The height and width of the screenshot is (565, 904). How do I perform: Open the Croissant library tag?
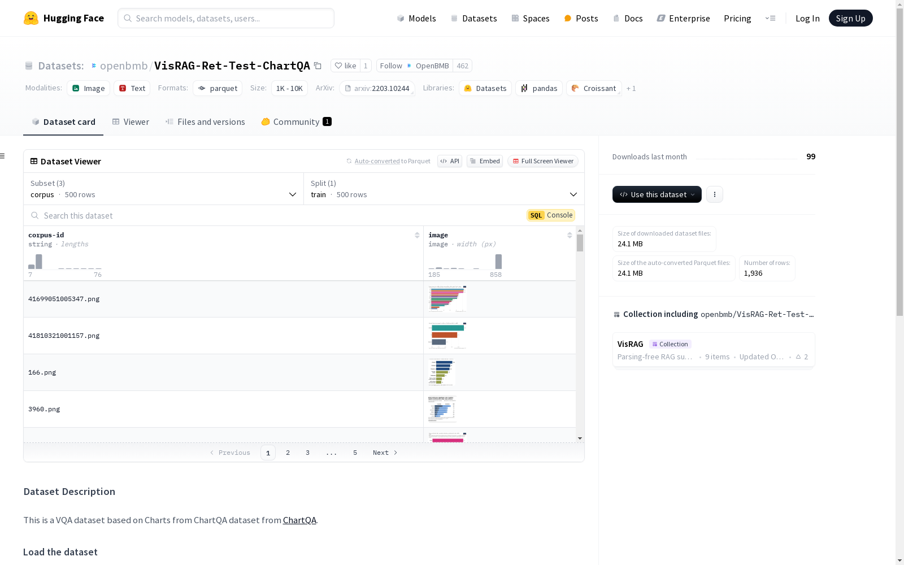click(594, 88)
